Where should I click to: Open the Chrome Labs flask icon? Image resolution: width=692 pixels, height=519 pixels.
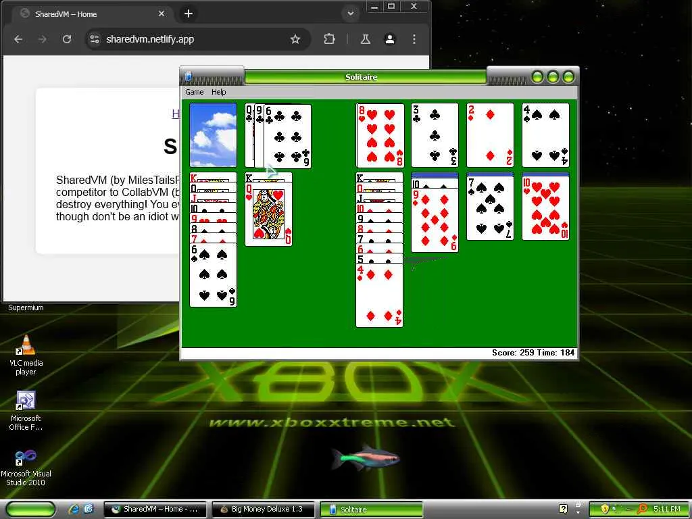point(366,39)
